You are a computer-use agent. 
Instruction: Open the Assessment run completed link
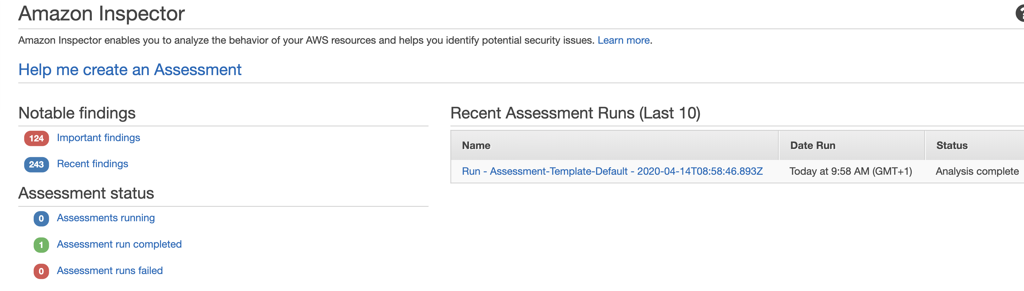coord(119,244)
